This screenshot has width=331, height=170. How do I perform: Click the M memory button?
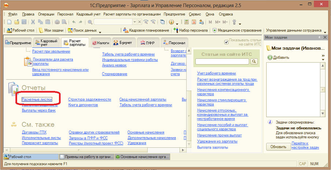click(x=210, y=22)
